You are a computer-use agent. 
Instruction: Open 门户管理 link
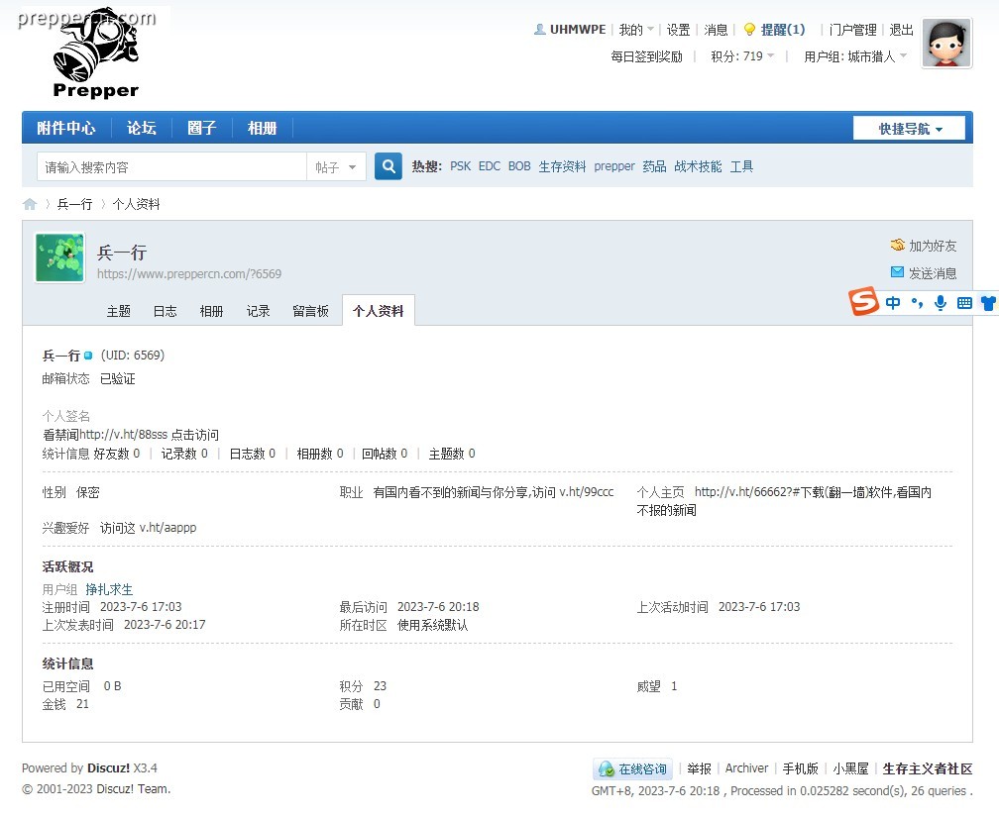[853, 30]
